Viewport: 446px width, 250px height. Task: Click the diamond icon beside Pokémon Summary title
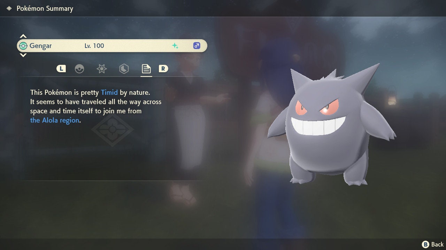tap(9, 8)
